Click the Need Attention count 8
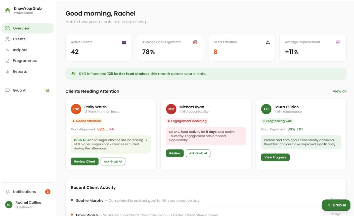This screenshot has width=354, height=216. tap(215, 52)
